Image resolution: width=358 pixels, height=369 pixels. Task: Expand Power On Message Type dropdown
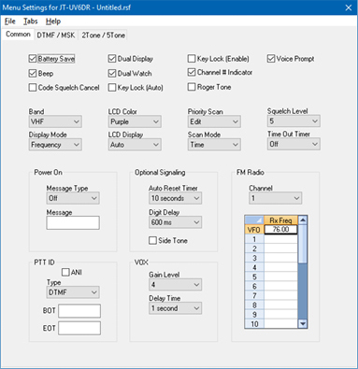click(73, 198)
